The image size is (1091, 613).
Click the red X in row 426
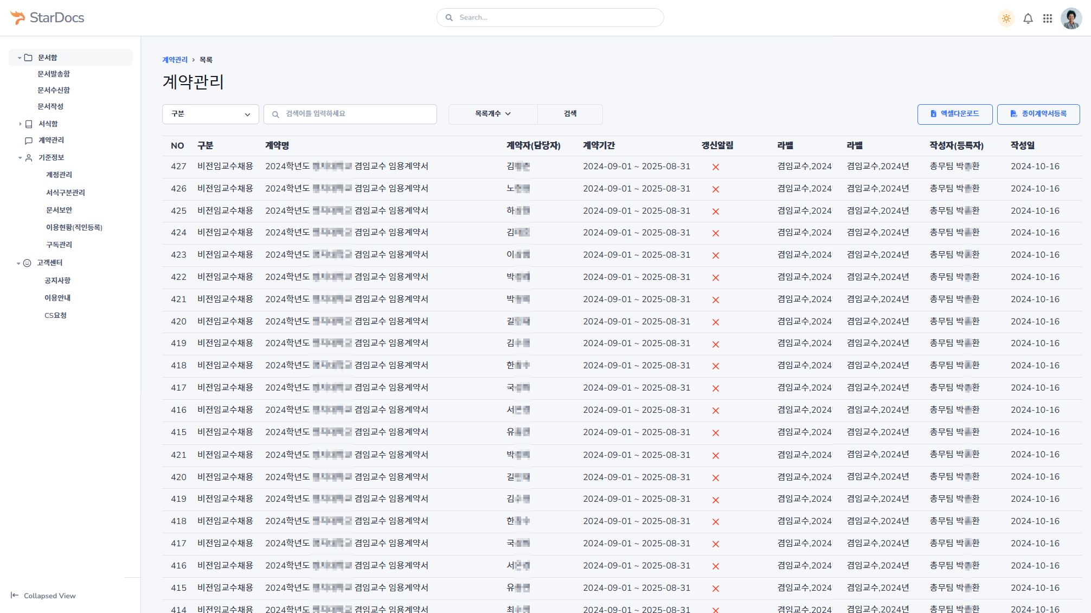pyautogui.click(x=716, y=189)
